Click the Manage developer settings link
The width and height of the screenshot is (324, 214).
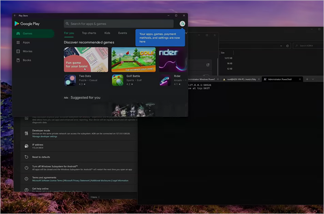coord(45,137)
